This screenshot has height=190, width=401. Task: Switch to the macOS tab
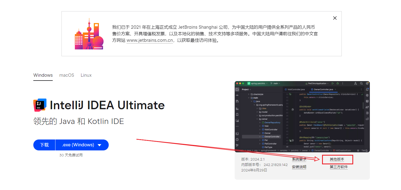pos(67,75)
